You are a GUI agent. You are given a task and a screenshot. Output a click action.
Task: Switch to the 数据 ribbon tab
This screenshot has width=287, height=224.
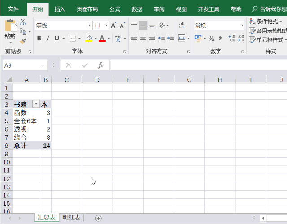click(x=137, y=9)
